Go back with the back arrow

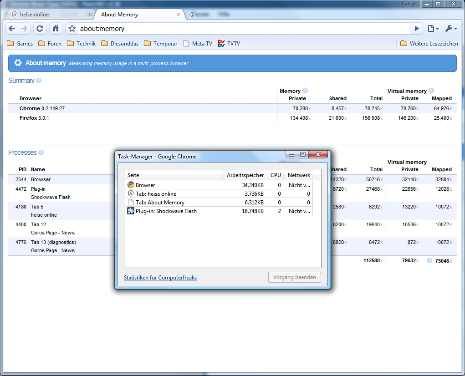12,28
